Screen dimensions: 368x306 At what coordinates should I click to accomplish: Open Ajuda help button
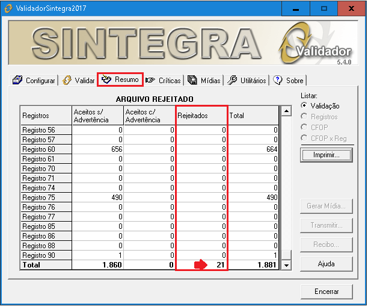327,264
